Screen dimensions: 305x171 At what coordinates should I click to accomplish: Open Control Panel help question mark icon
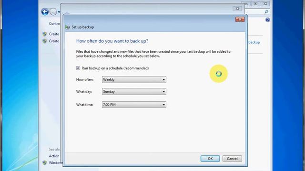[268, 20]
